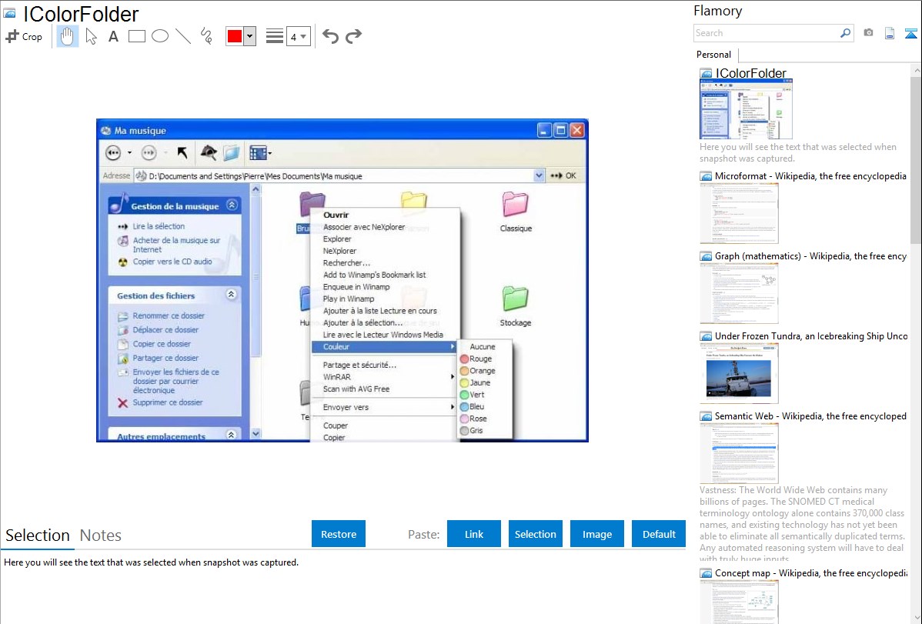
Task: Select the ellipse drawing tool
Action: tap(160, 36)
